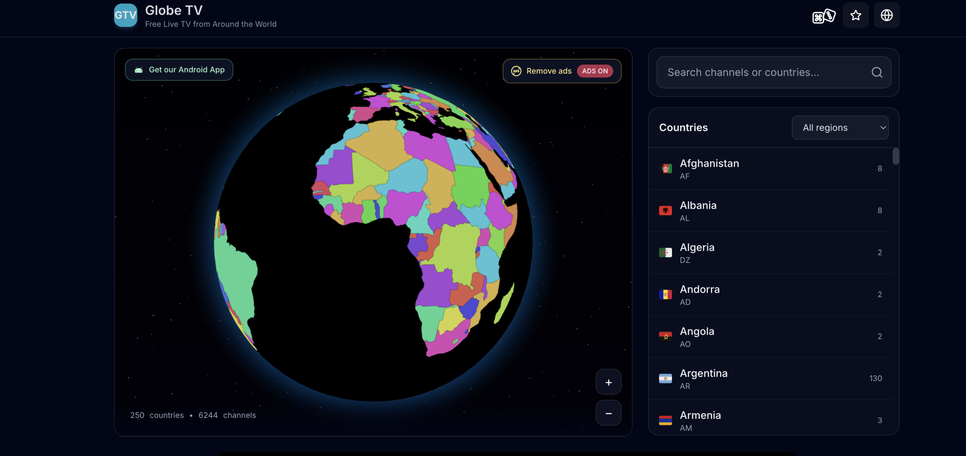This screenshot has height=456, width=966.
Task: Select Algeria from the country list
Action: click(x=697, y=247)
